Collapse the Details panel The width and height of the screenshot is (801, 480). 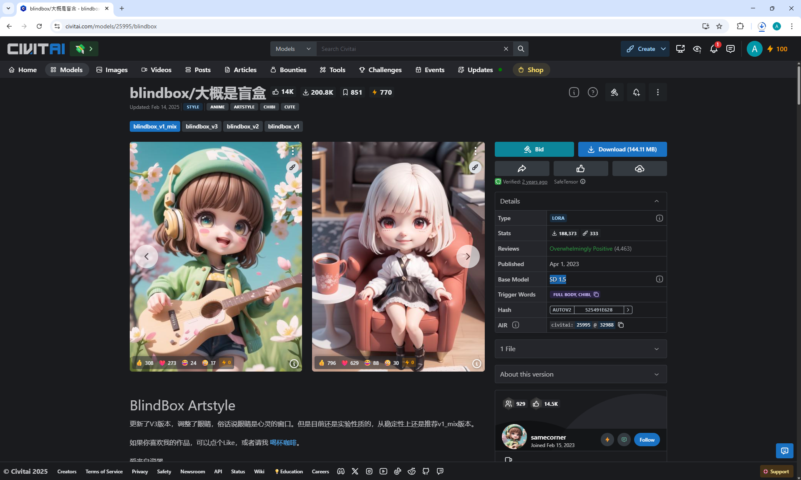coord(656,201)
